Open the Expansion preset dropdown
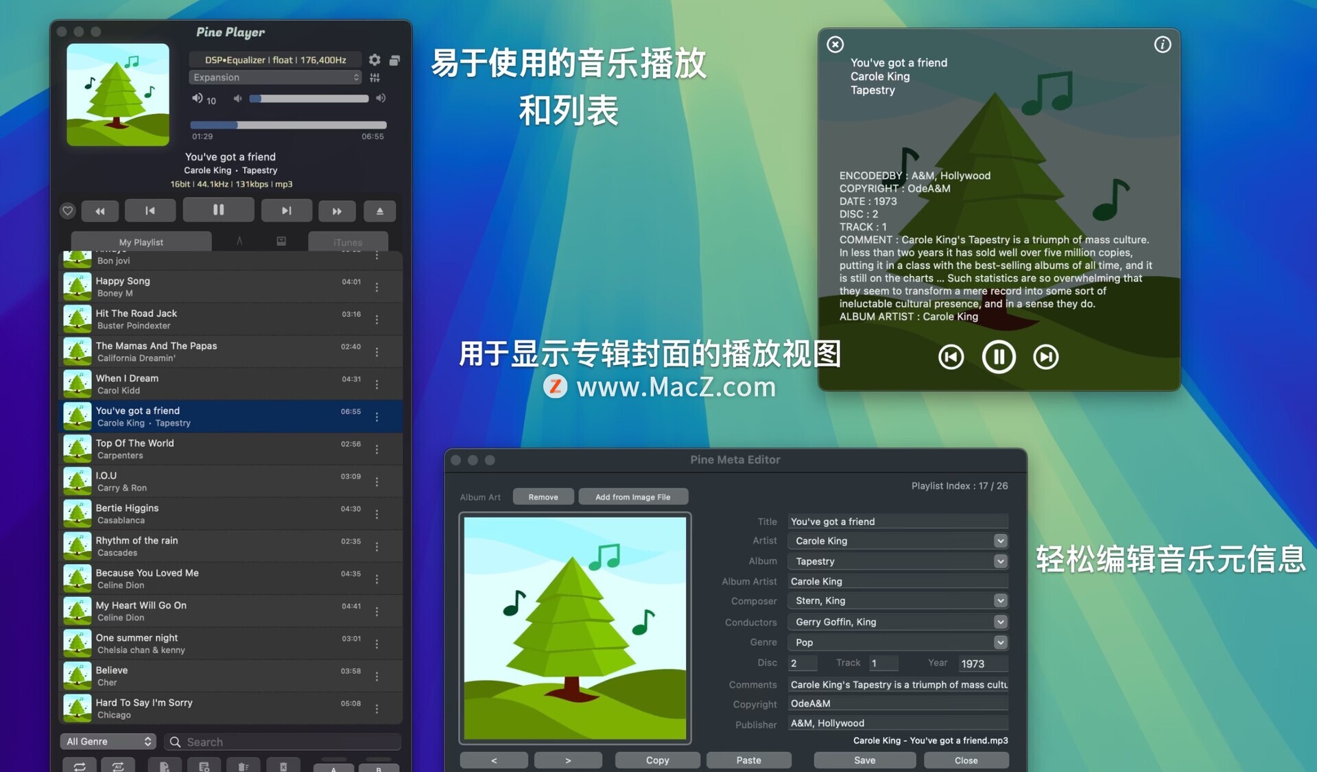This screenshot has height=772, width=1317. click(275, 78)
